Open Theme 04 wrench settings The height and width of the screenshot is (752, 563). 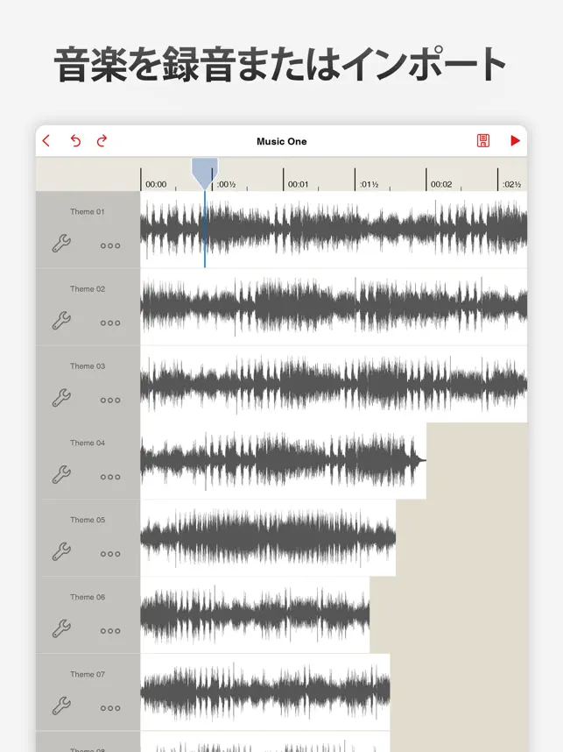pyautogui.click(x=61, y=474)
